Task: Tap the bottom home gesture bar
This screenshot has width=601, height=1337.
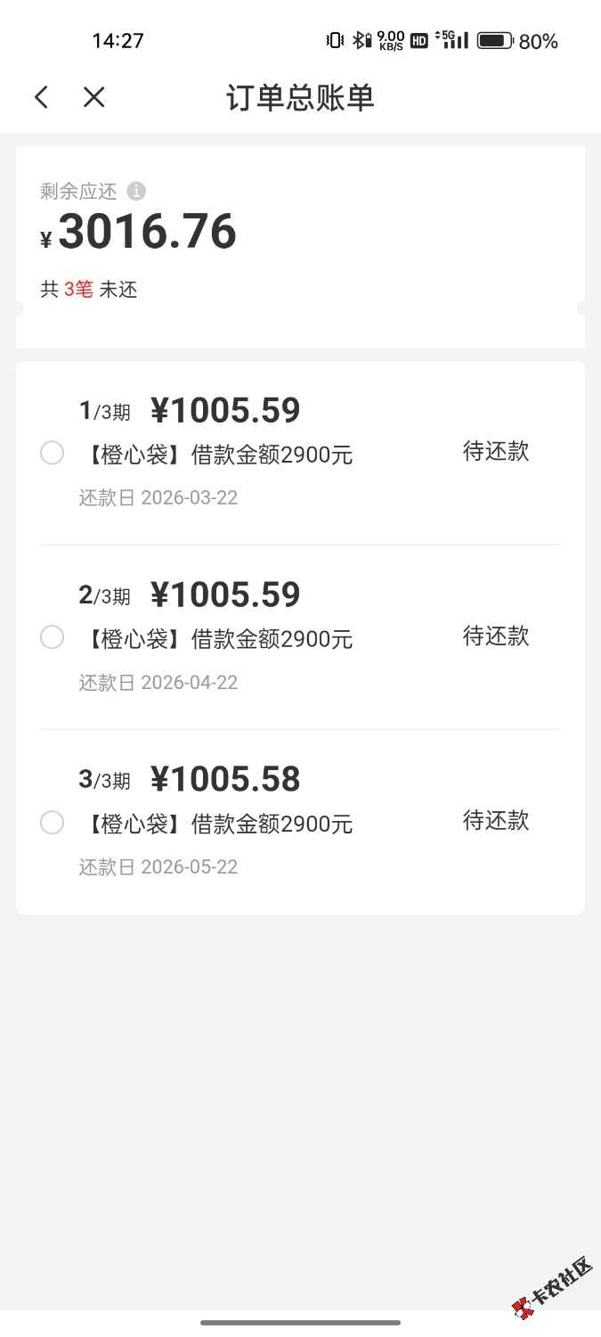Action: click(x=300, y=1323)
